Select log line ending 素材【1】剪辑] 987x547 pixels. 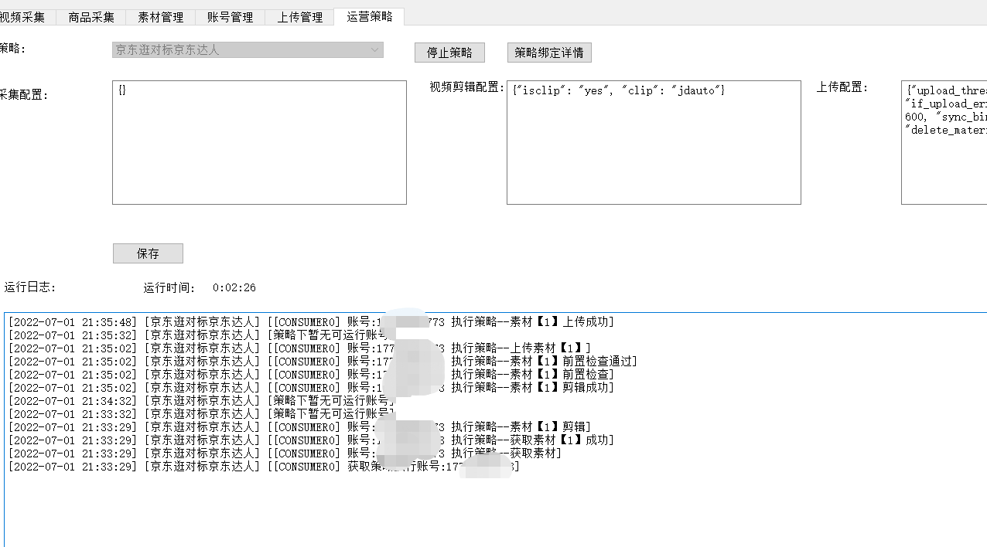[299, 427]
